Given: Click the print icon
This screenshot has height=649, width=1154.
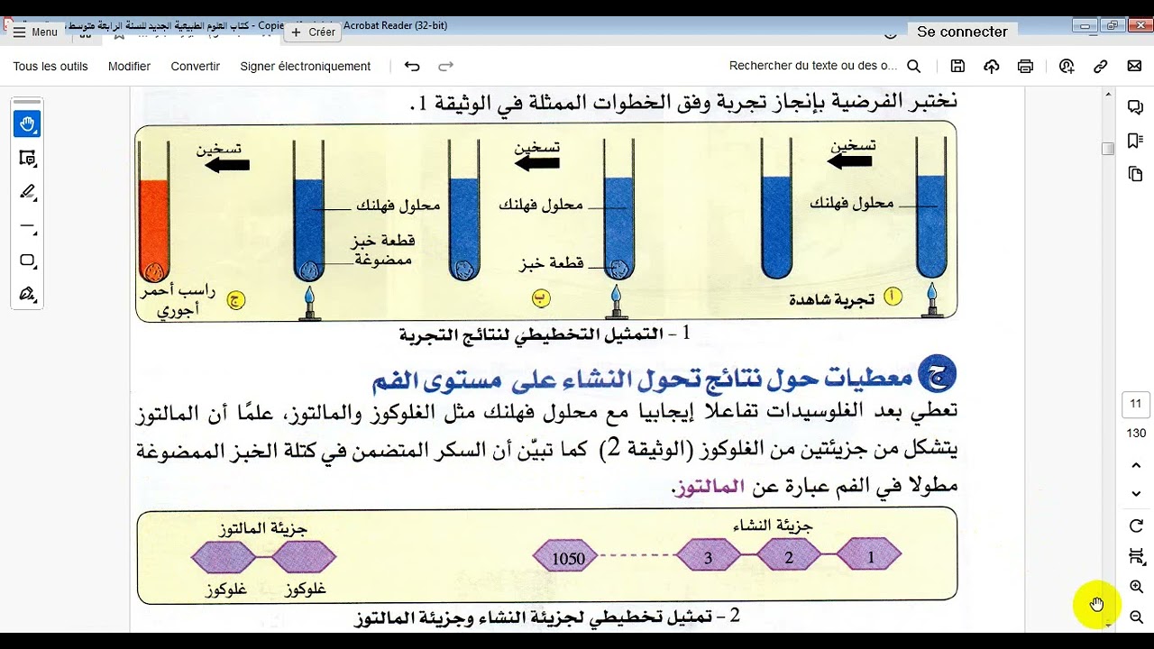Looking at the screenshot, I should tap(1025, 67).
